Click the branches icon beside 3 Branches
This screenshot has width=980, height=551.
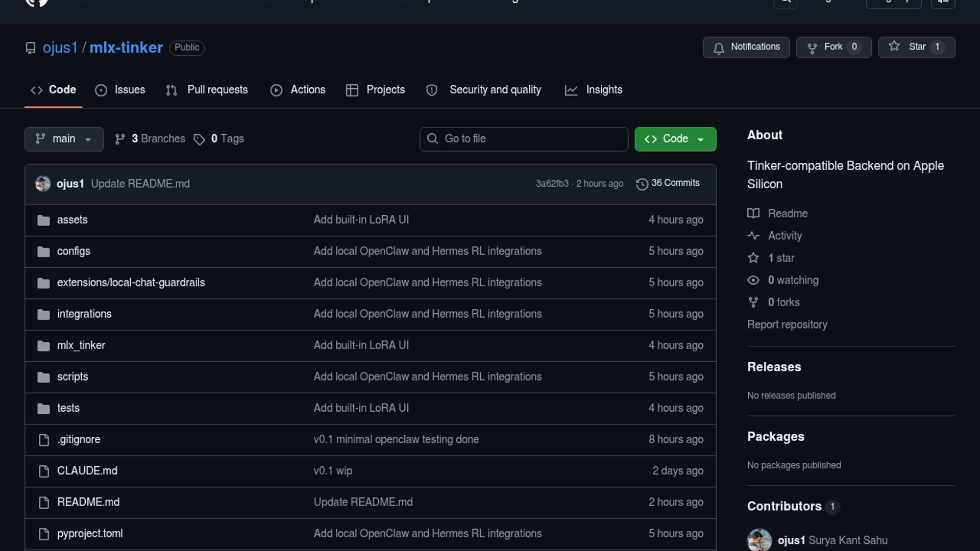(120, 139)
